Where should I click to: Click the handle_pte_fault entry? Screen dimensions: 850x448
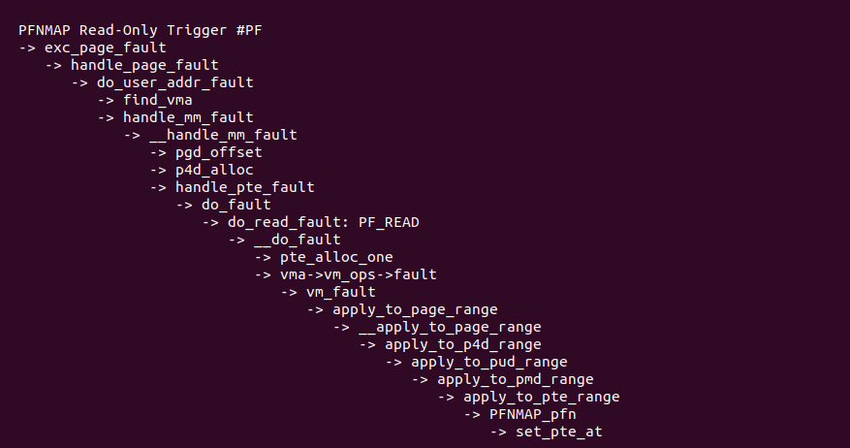(x=244, y=187)
